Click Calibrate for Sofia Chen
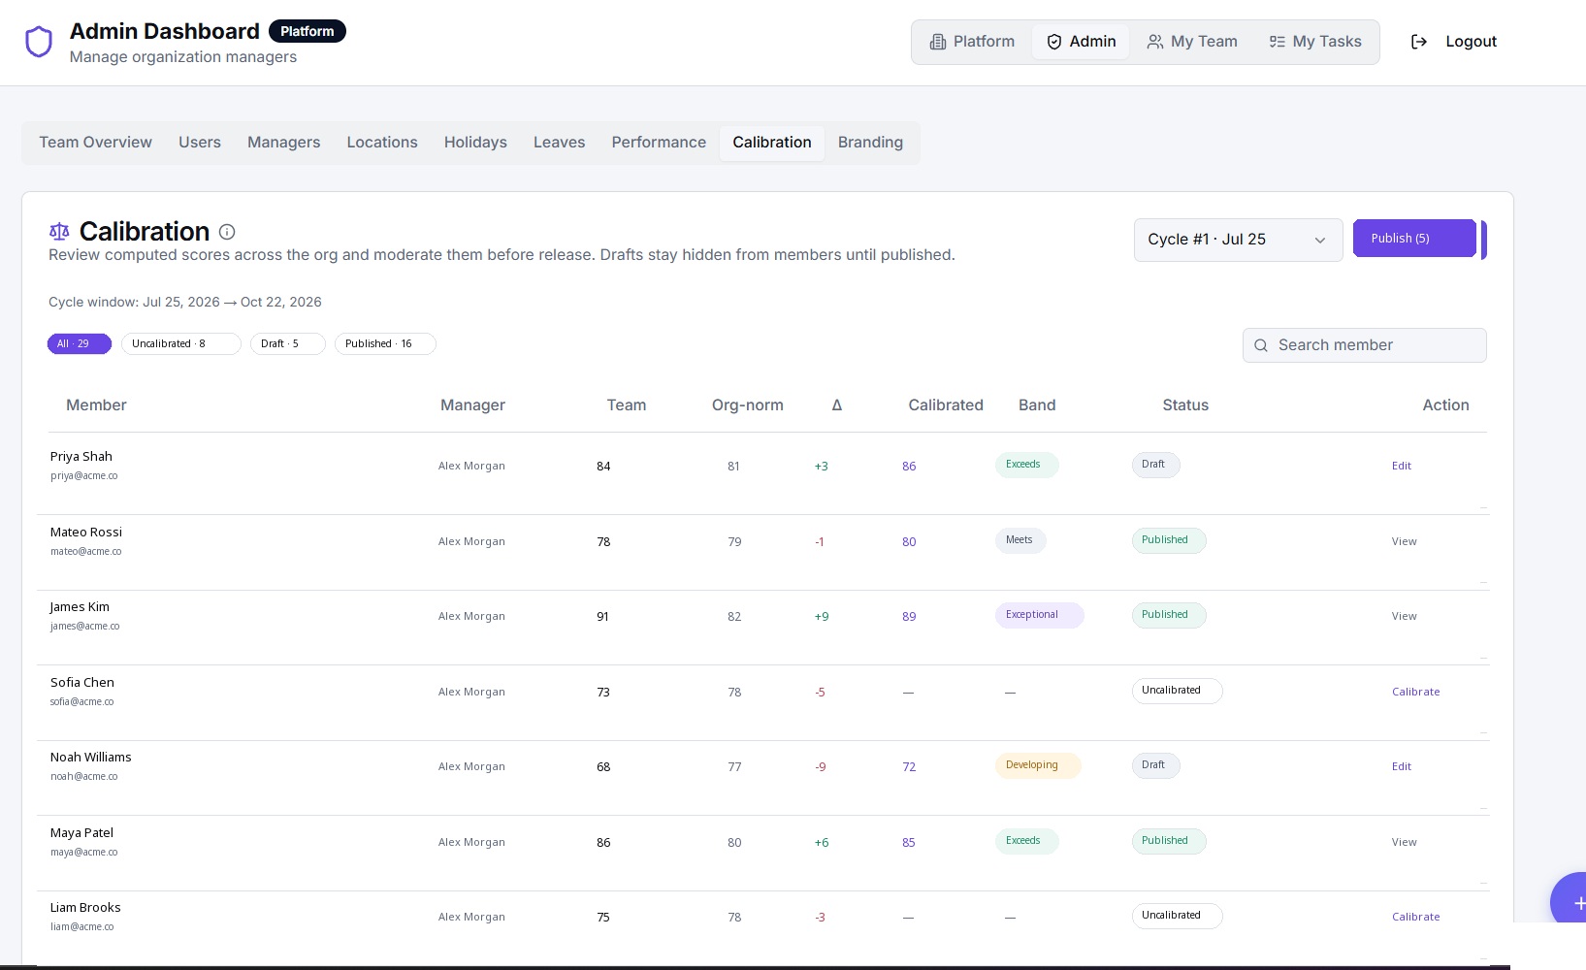The image size is (1586, 970). (x=1415, y=692)
